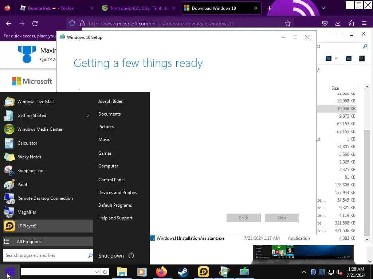This screenshot has height=279, width=373.
Task: Click the power icon beside Shut down
Action: [131, 255]
